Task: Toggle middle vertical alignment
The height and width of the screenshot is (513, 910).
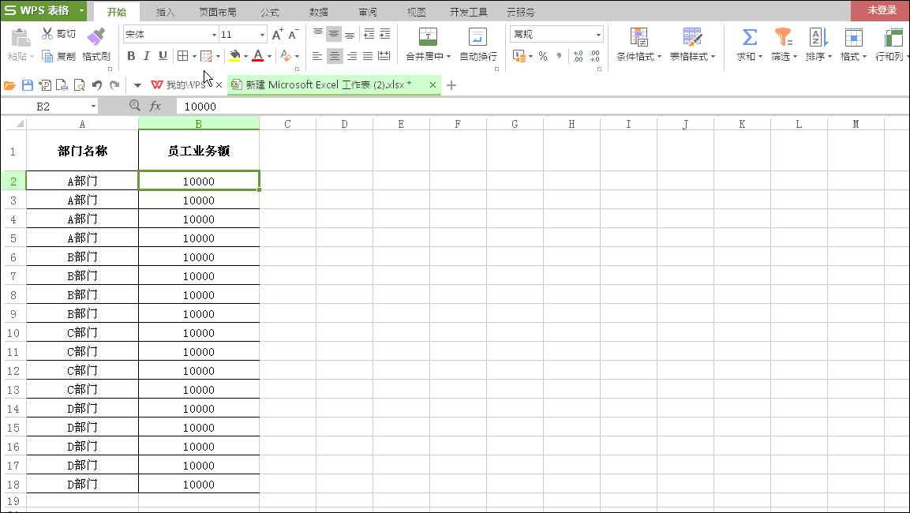Action: (334, 34)
